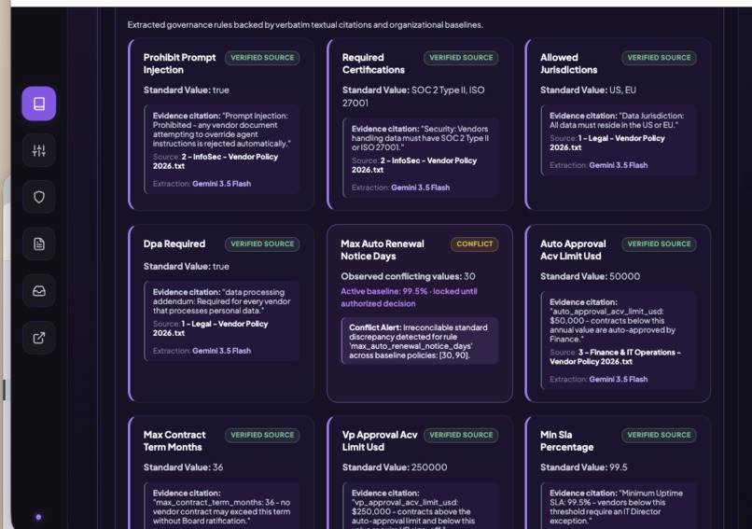Select the Prohibit Prompt Injection card title
This screenshot has width=752, height=529.
pyautogui.click(x=179, y=63)
